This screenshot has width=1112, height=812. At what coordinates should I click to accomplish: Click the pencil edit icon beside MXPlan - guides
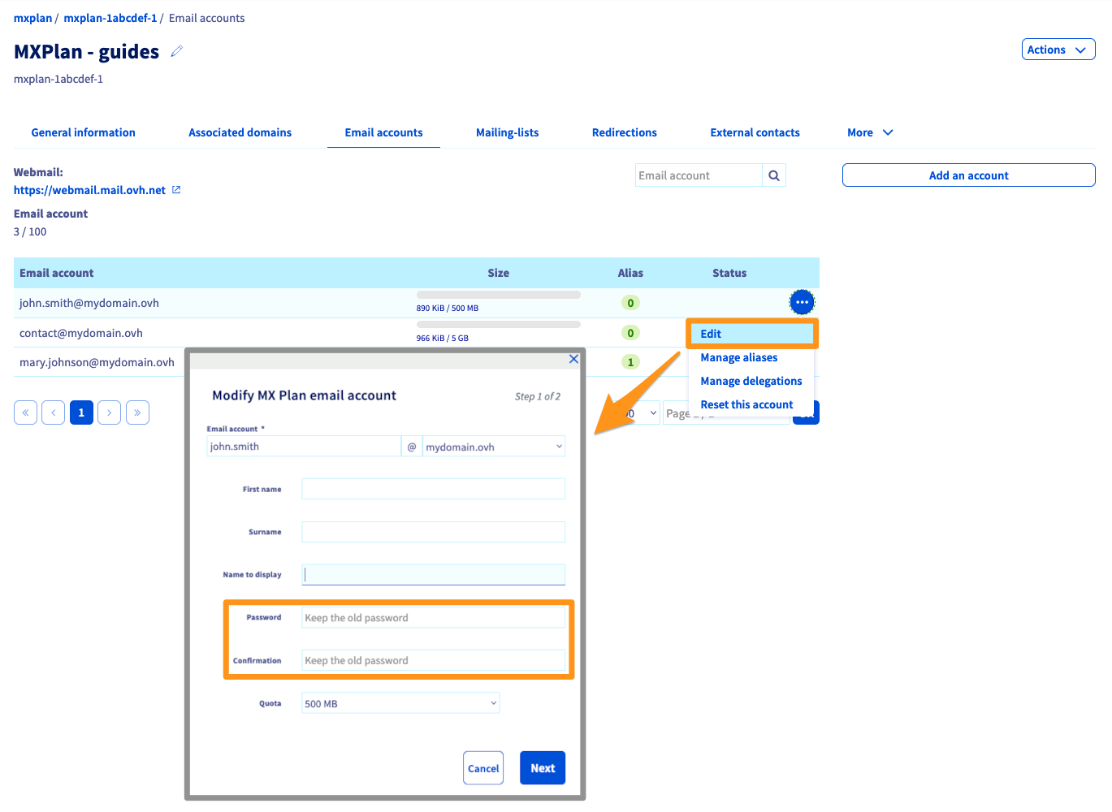(x=177, y=51)
